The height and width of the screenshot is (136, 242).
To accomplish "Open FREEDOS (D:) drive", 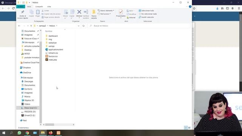I will coord(29,112).
